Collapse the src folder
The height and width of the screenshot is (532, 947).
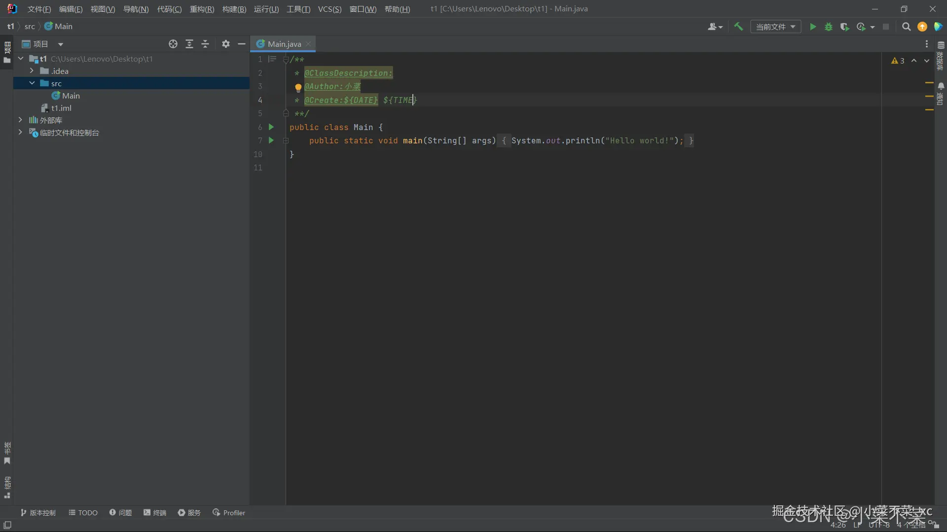(32, 83)
